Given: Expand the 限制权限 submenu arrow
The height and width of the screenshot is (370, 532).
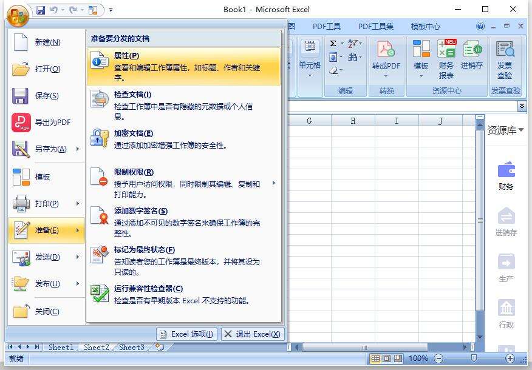Looking at the screenshot, I should pos(274,183).
